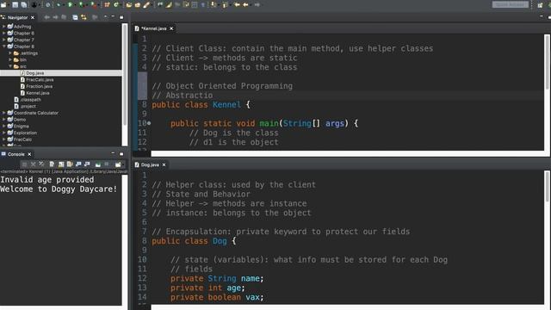Click the Navigator back arrow icon
Screen dimensions: 551x310
pyautogui.click(x=46, y=17)
